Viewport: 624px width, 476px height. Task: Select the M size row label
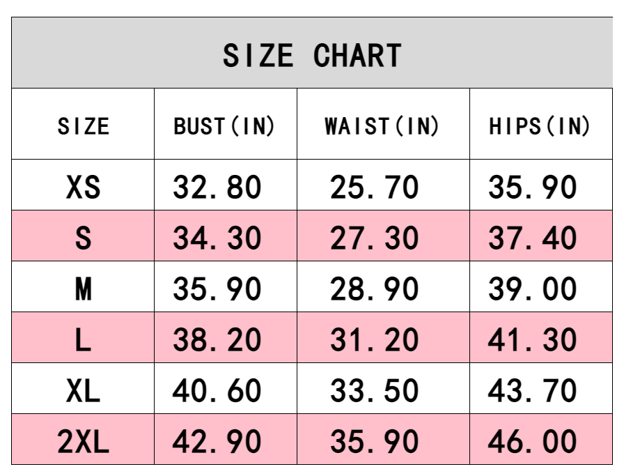pos(84,289)
